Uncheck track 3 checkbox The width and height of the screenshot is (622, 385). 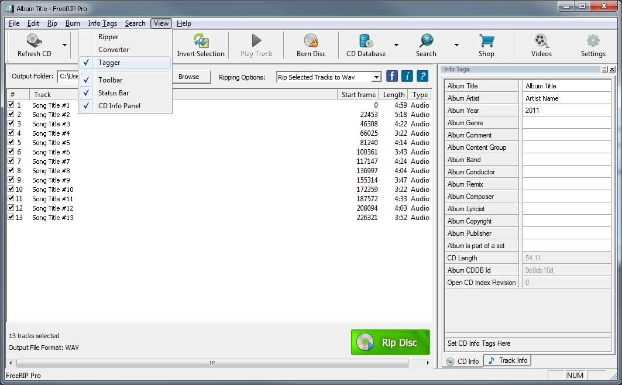pos(11,123)
